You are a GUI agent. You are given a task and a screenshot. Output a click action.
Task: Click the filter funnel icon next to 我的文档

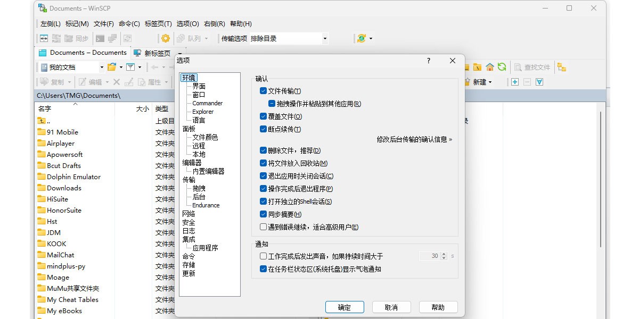(x=130, y=67)
